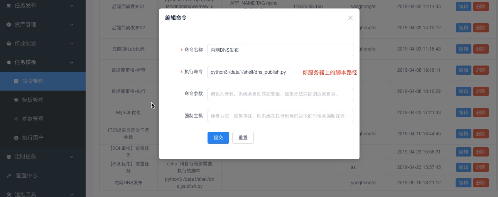
Task: Edit the 【SQL优化】前置任务 row
Action: (x=464, y=167)
